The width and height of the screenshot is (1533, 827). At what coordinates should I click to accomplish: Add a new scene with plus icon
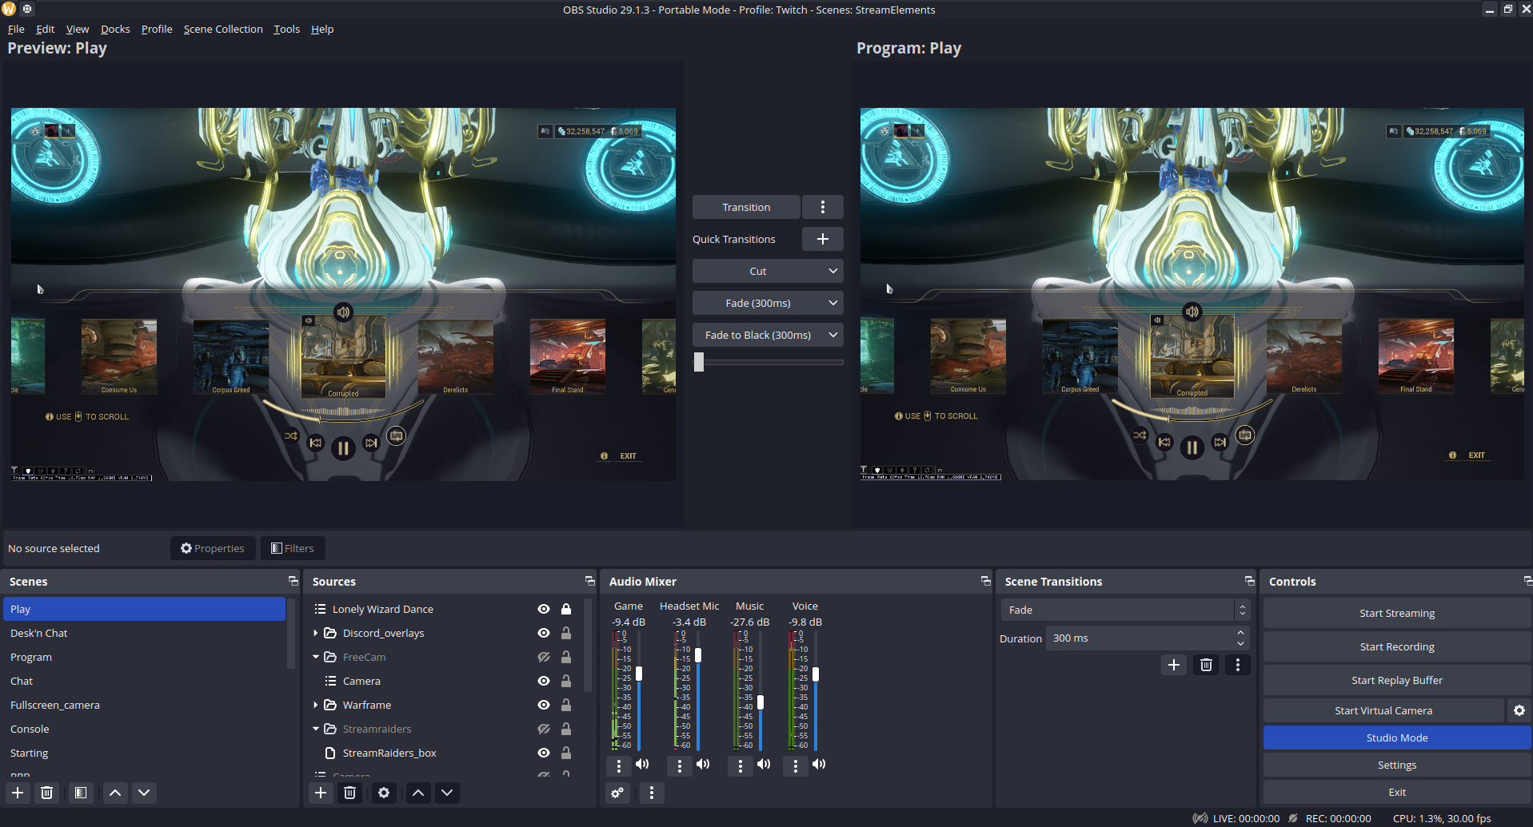(18, 793)
